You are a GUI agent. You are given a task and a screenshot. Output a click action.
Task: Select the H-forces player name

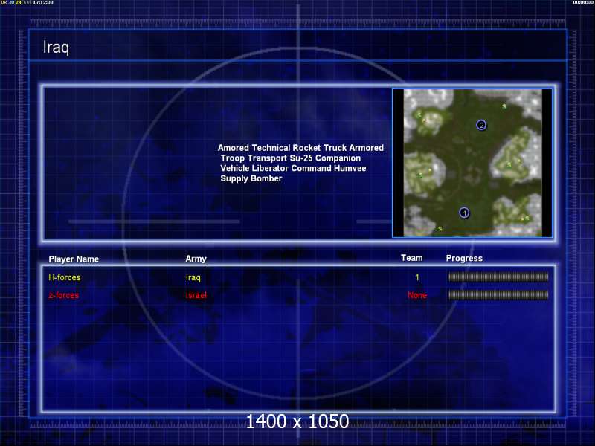65,277
